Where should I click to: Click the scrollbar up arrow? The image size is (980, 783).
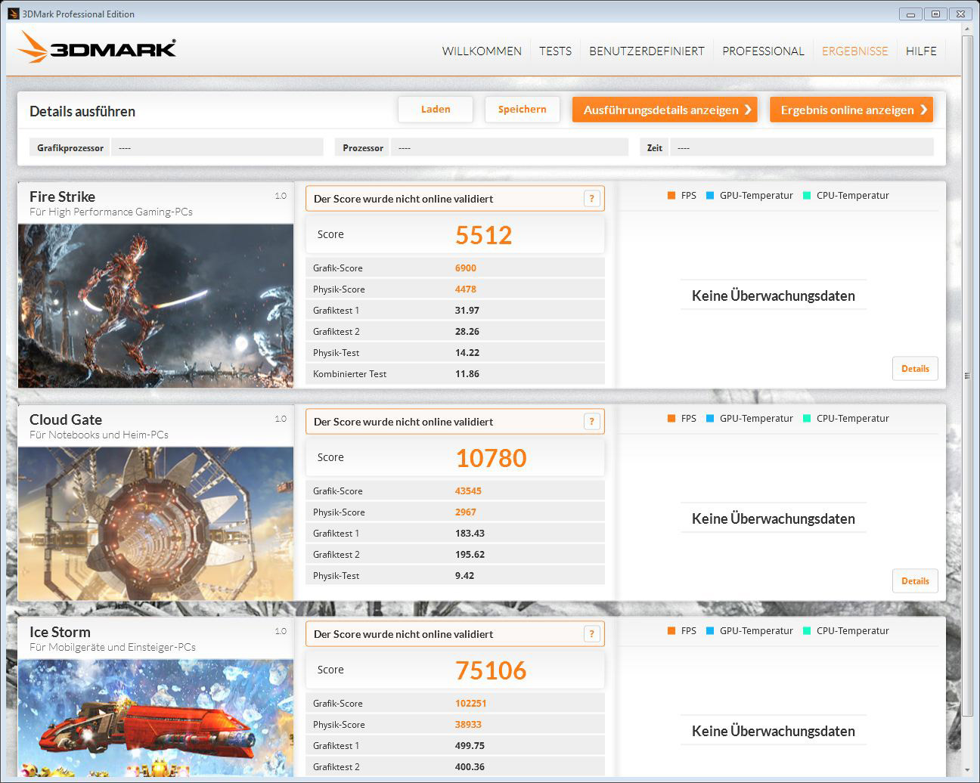pyautogui.click(x=967, y=29)
